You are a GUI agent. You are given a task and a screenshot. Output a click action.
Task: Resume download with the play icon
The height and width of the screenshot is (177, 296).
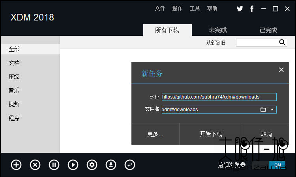(x=73, y=165)
